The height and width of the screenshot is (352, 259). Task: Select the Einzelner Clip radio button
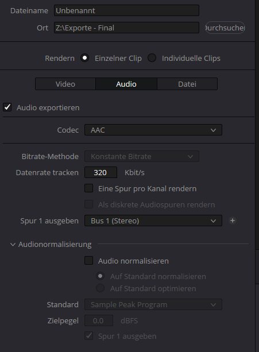[84, 58]
